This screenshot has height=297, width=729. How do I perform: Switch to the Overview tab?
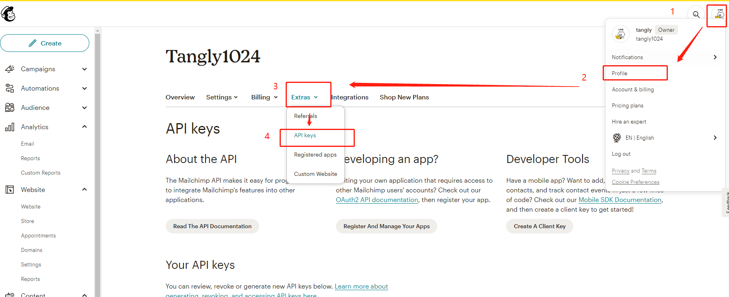pyautogui.click(x=180, y=97)
